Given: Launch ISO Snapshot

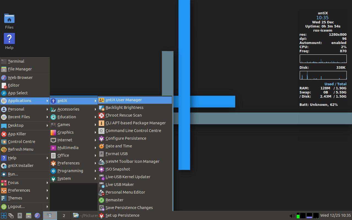Looking at the screenshot, I should pyautogui.click(x=135, y=169).
